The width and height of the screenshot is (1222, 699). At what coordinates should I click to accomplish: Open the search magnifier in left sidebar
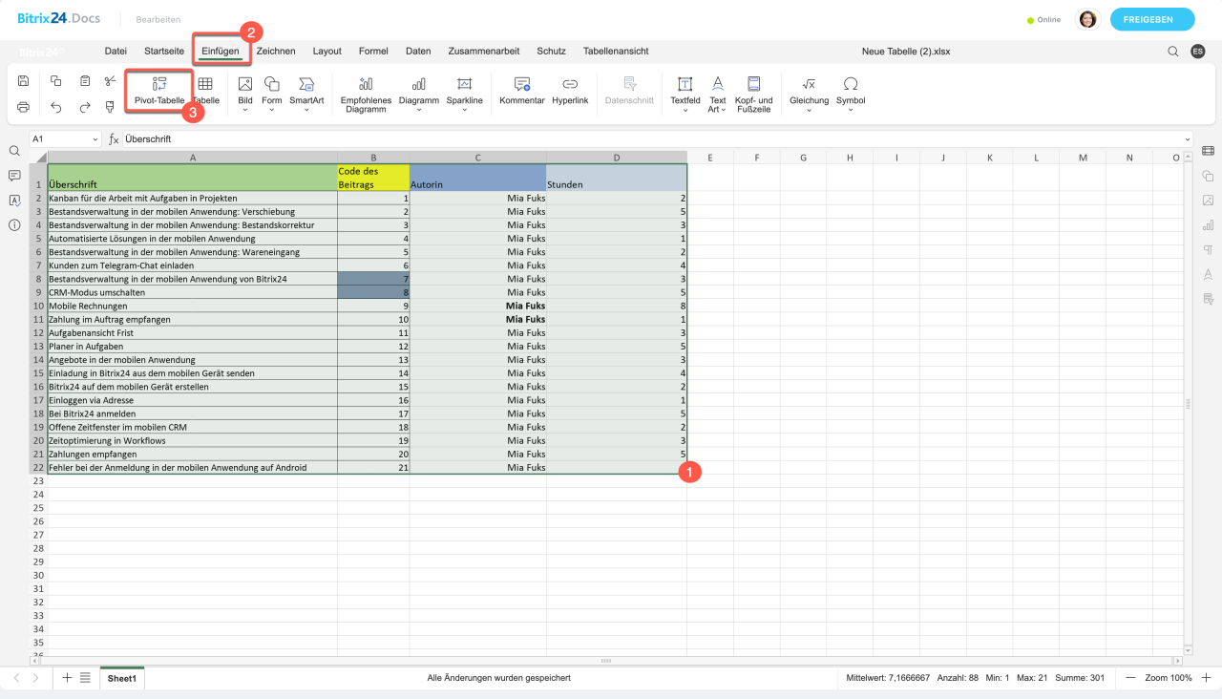click(x=14, y=151)
